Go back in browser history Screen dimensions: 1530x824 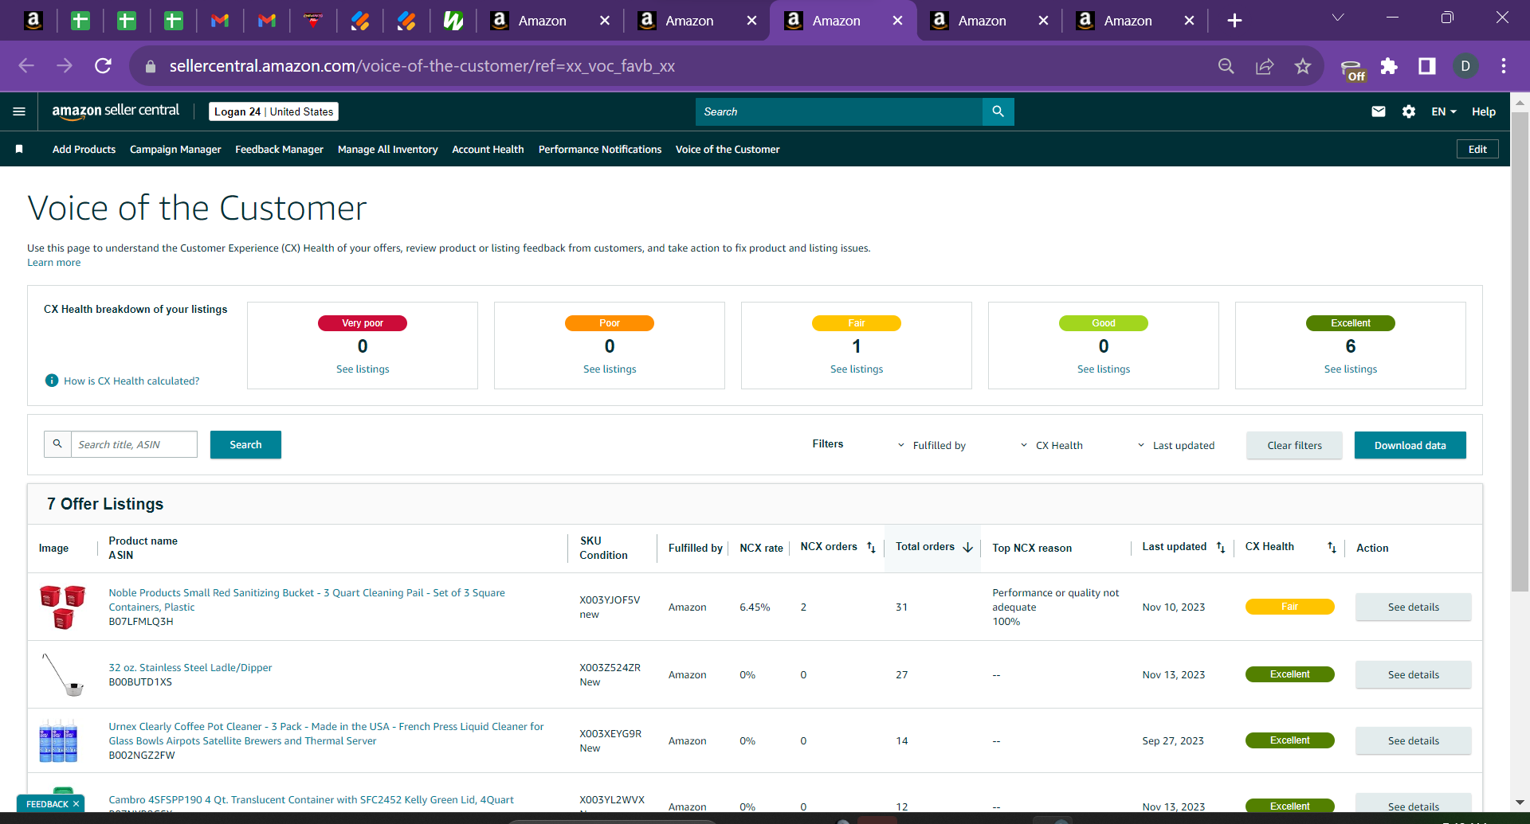point(26,66)
